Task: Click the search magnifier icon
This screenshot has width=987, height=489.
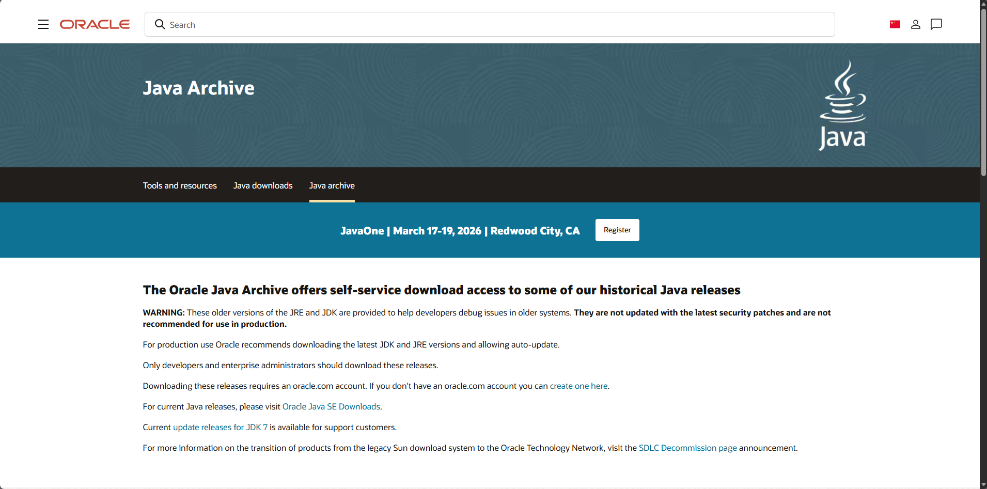Action: coord(160,24)
